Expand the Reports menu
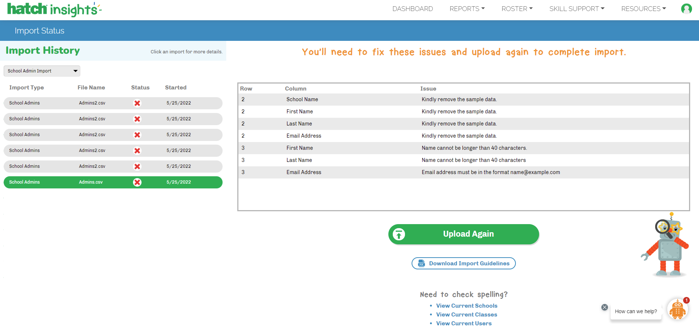This screenshot has height=329, width=699. pyautogui.click(x=467, y=9)
